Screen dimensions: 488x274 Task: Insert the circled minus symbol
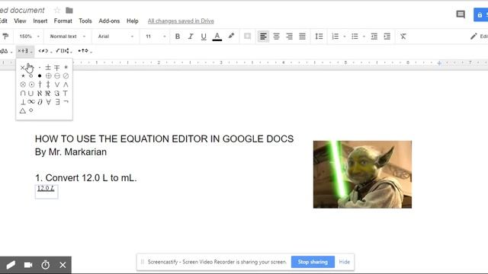click(57, 76)
